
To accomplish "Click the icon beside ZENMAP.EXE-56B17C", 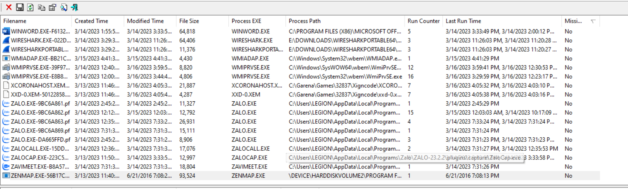I will pyautogui.click(x=6, y=176).
